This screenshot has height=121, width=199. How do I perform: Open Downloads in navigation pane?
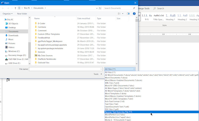(x=13, y=35)
